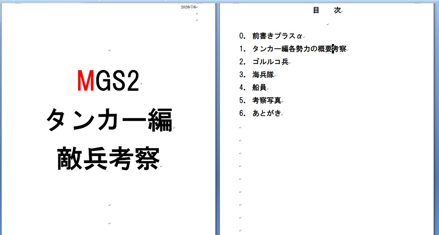Click contents entry ゴルルコ兵
This screenshot has width=439, height=235.
270,62
